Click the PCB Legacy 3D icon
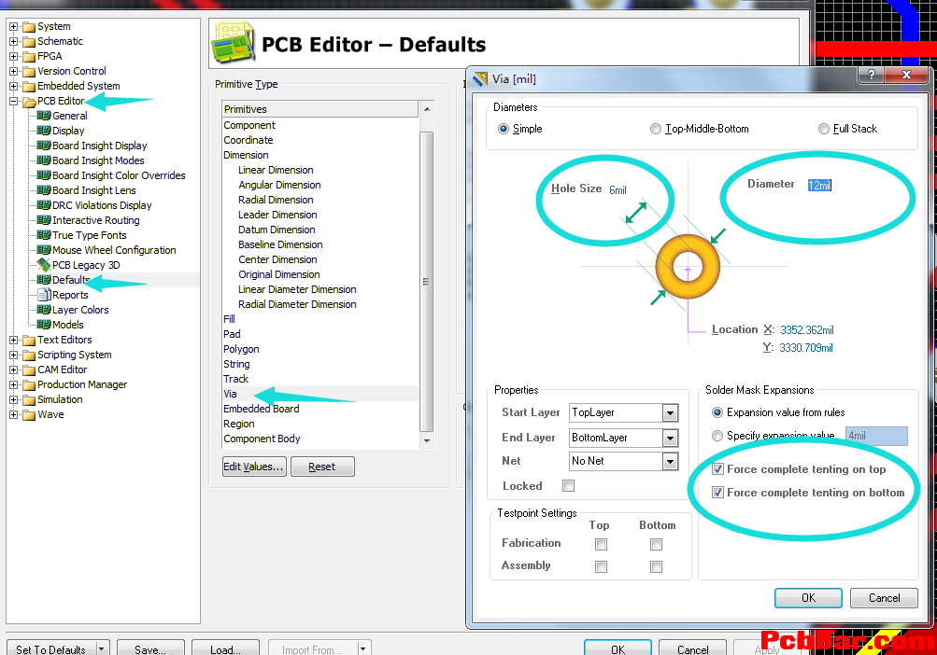This screenshot has height=655, width=937. (x=44, y=264)
